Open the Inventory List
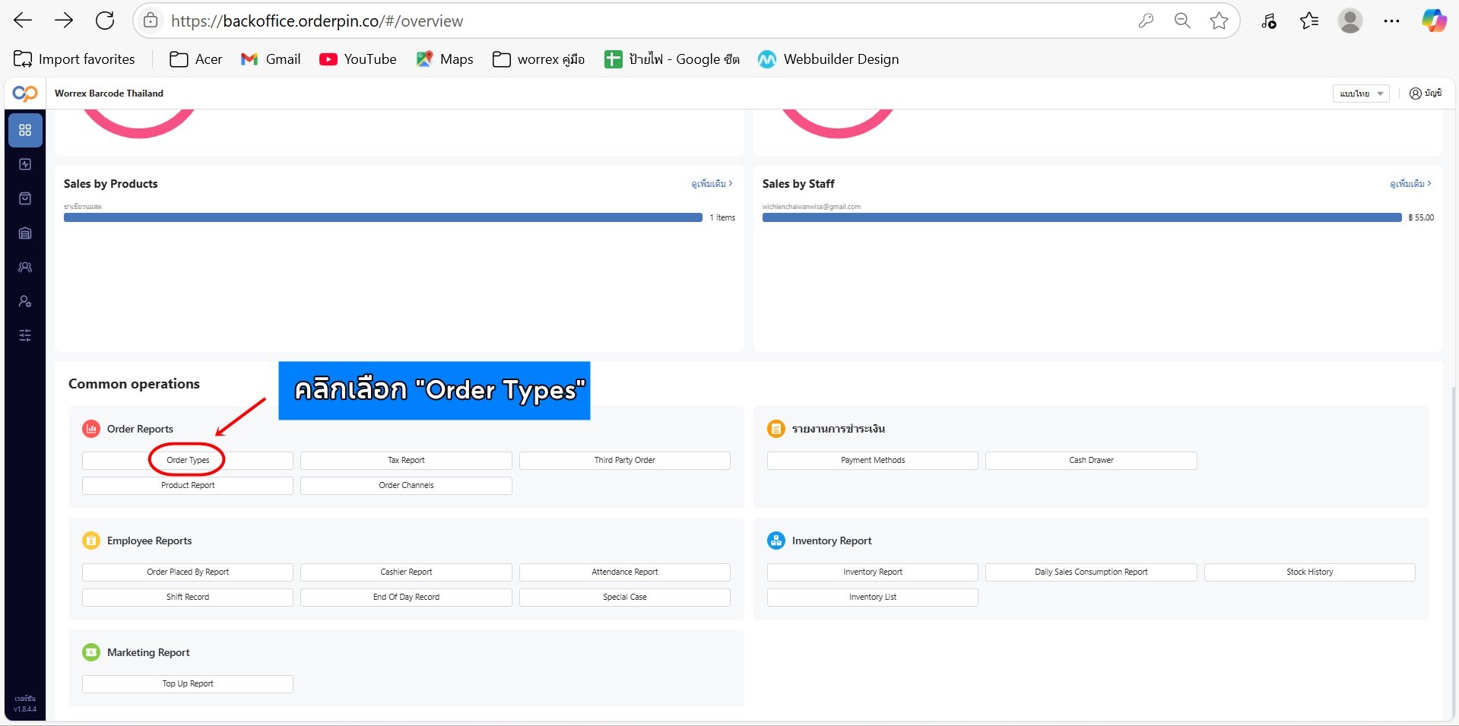 click(x=873, y=597)
